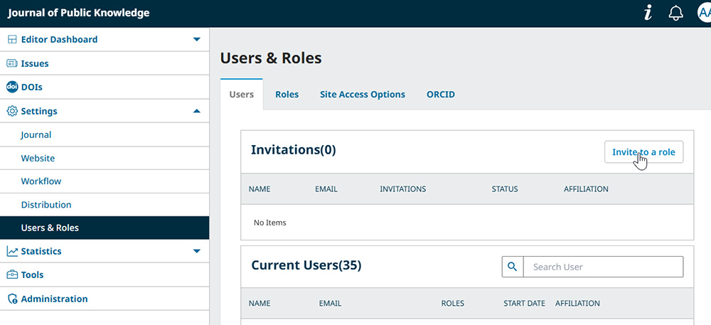Collapse the Settings section arrow

click(x=197, y=111)
